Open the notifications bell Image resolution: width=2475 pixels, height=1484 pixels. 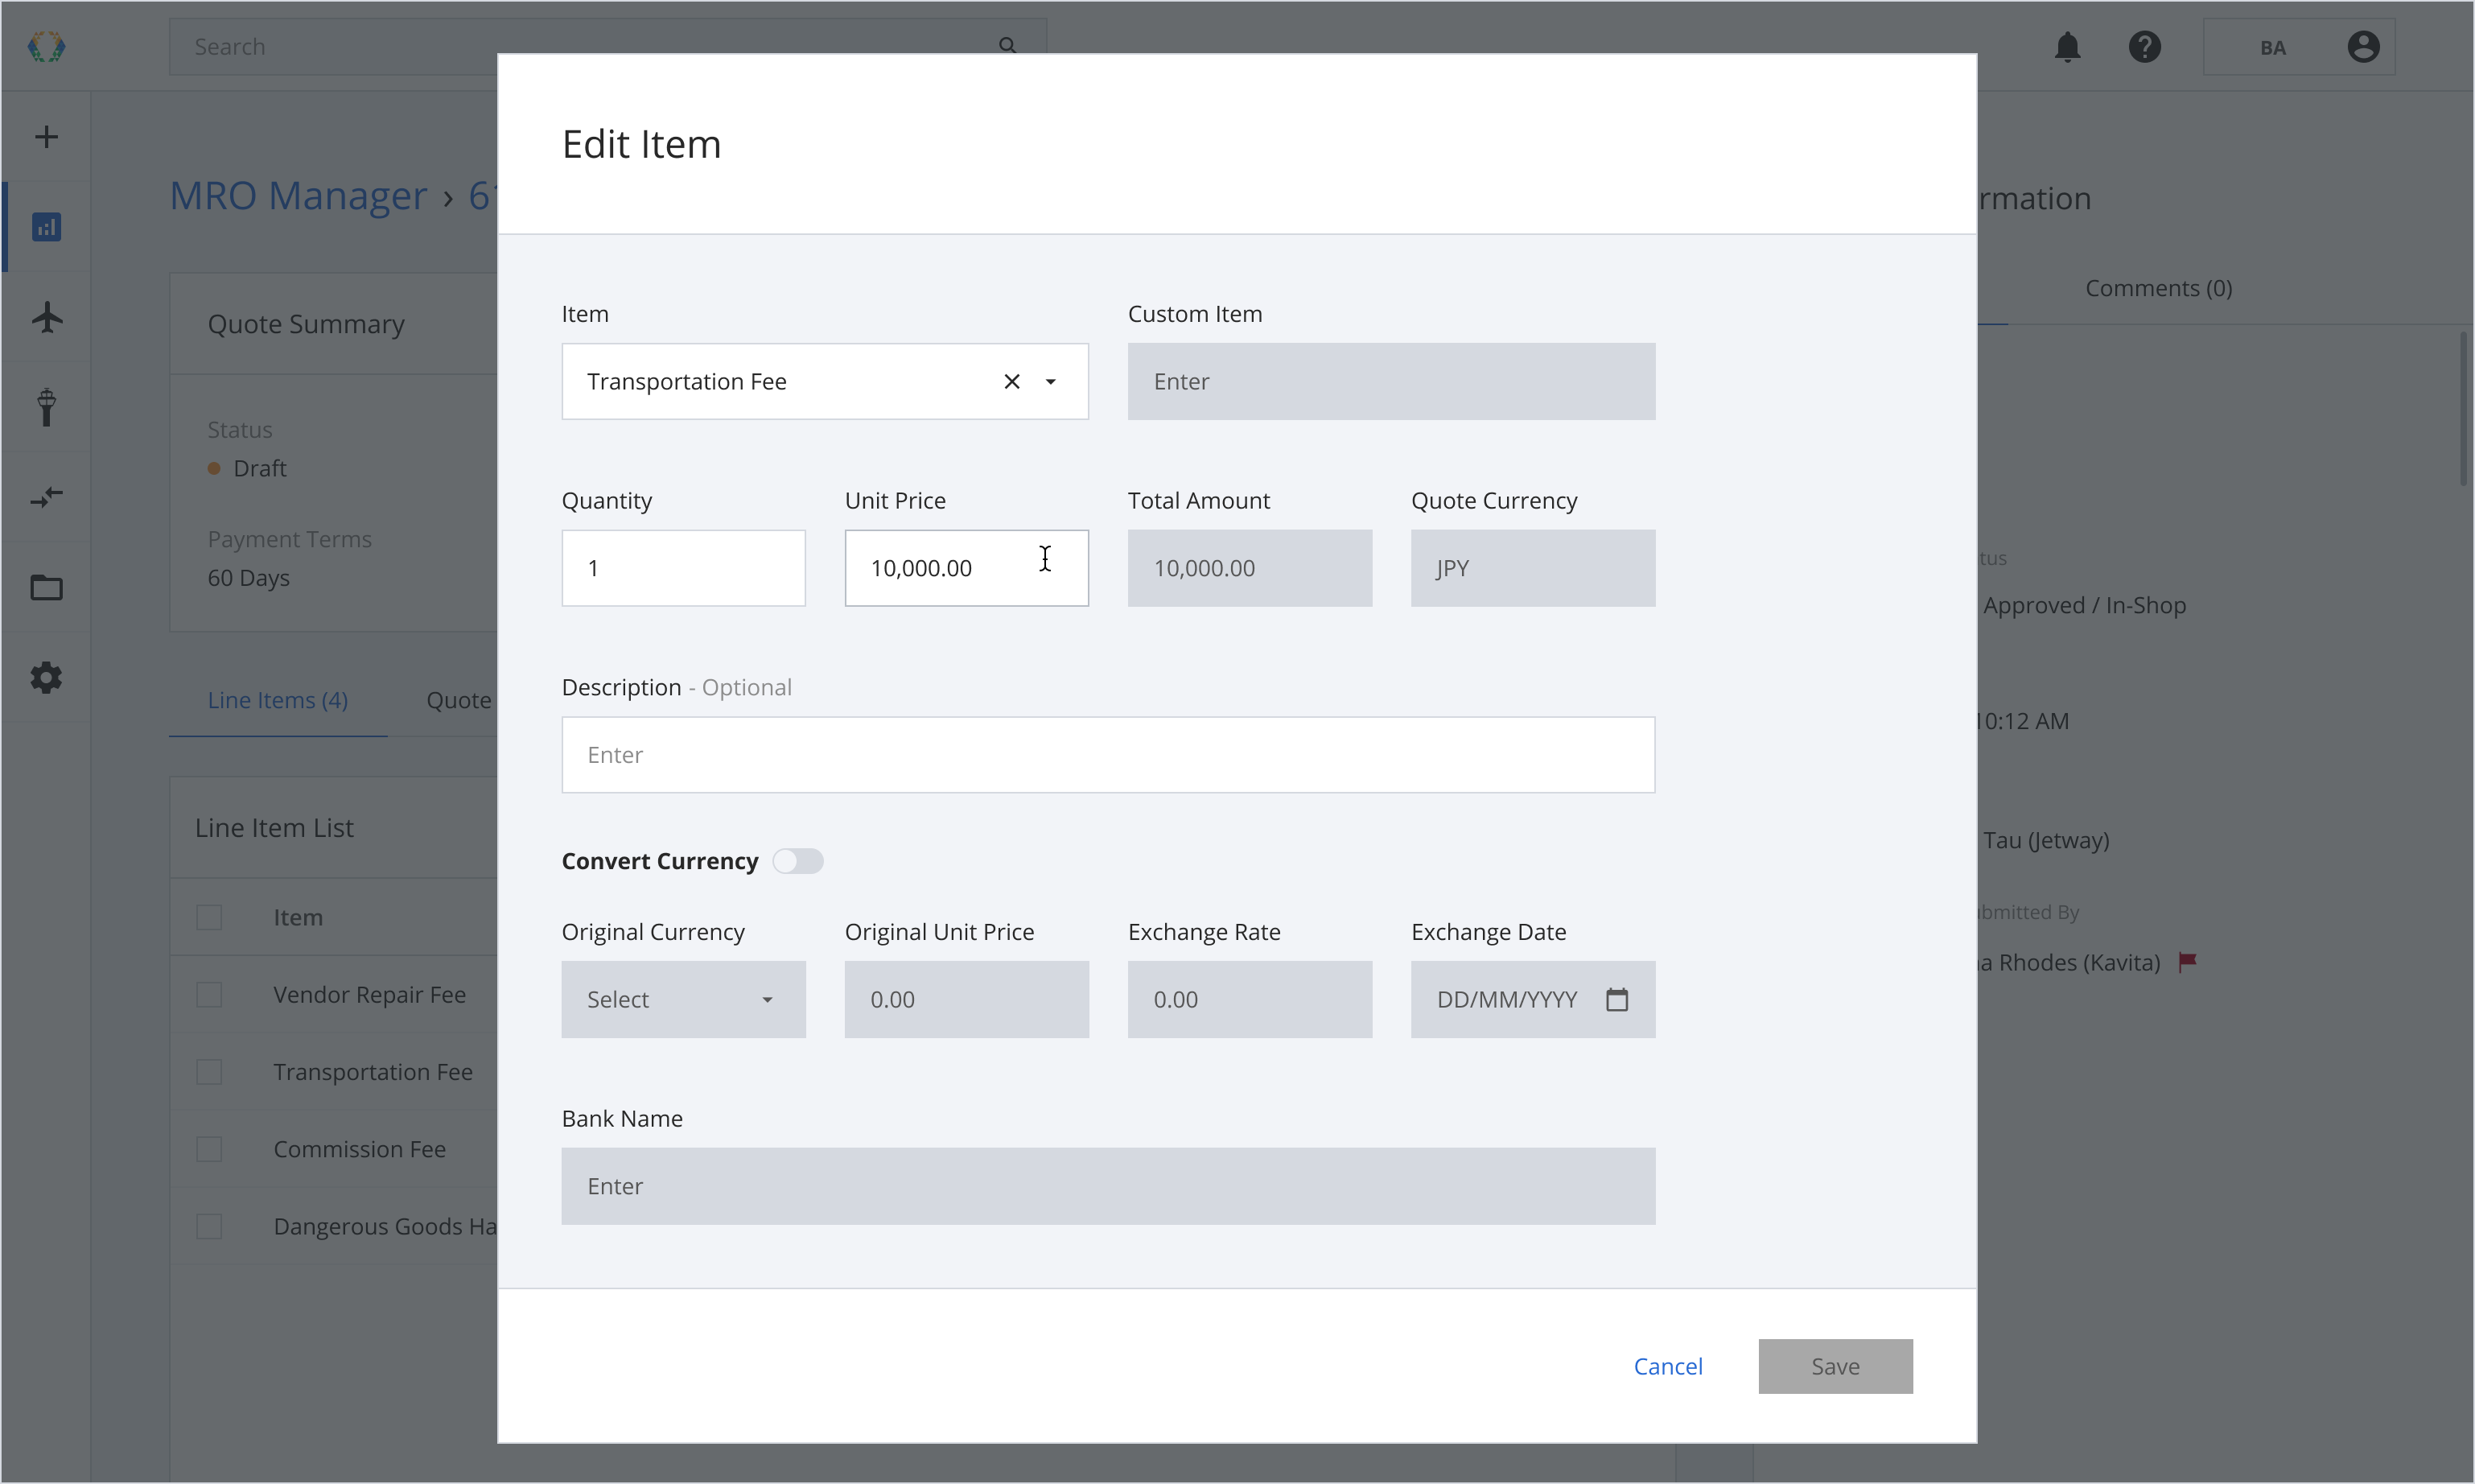[2067, 47]
